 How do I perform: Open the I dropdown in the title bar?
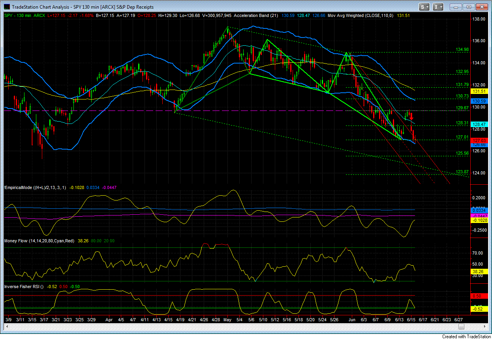coord(438,7)
